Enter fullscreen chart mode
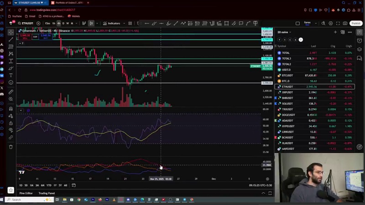 click(338, 23)
